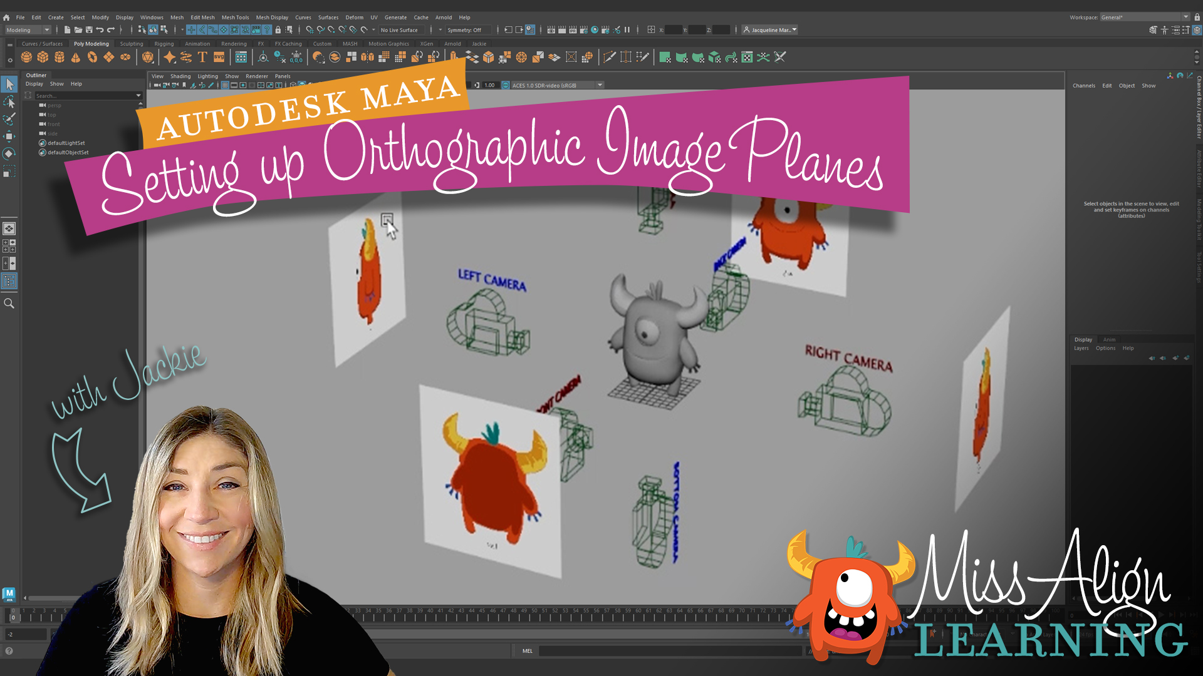1203x676 pixels.
Task: Open the Modeling Toolkit icon at top right
Action: [x=1153, y=30]
